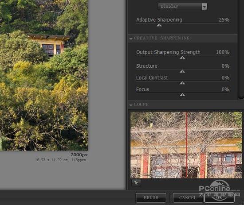Click the OK button
Image resolution: width=244 pixels, height=205 pixels.
pyautogui.click(x=219, y=198)
